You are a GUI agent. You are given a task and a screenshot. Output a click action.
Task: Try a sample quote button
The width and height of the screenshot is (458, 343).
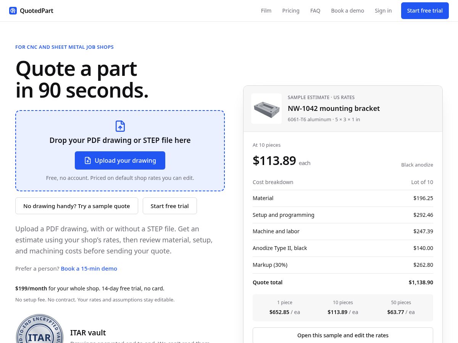click(77, 206)
